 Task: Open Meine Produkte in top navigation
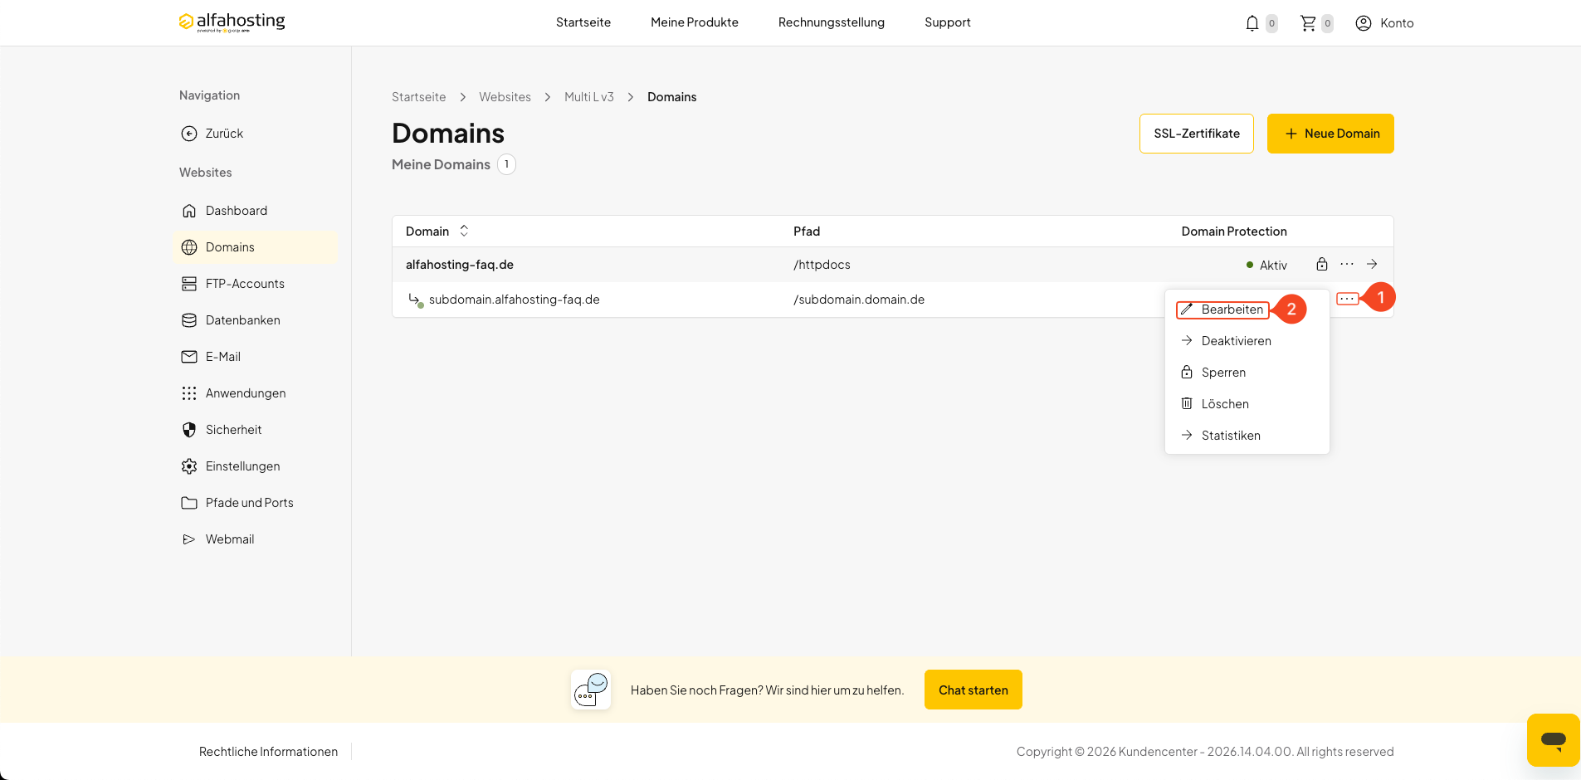(x=695, y=22)
